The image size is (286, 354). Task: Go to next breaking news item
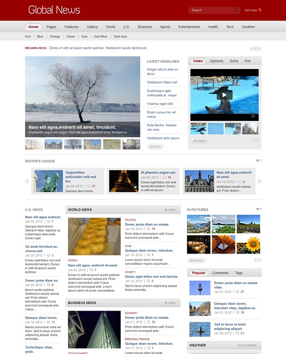coord(260,48)
